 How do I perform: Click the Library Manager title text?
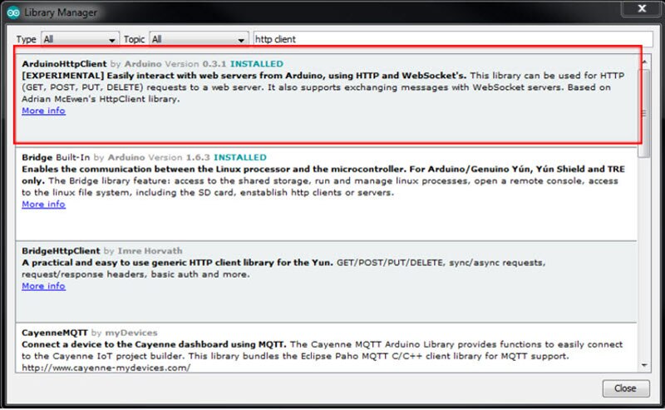pyautogui.click(x=61, y=12)
